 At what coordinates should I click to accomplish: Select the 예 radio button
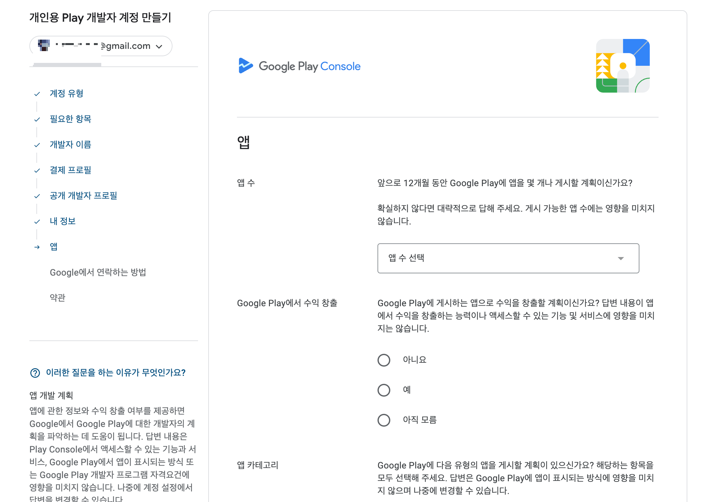tap(384, 390)
